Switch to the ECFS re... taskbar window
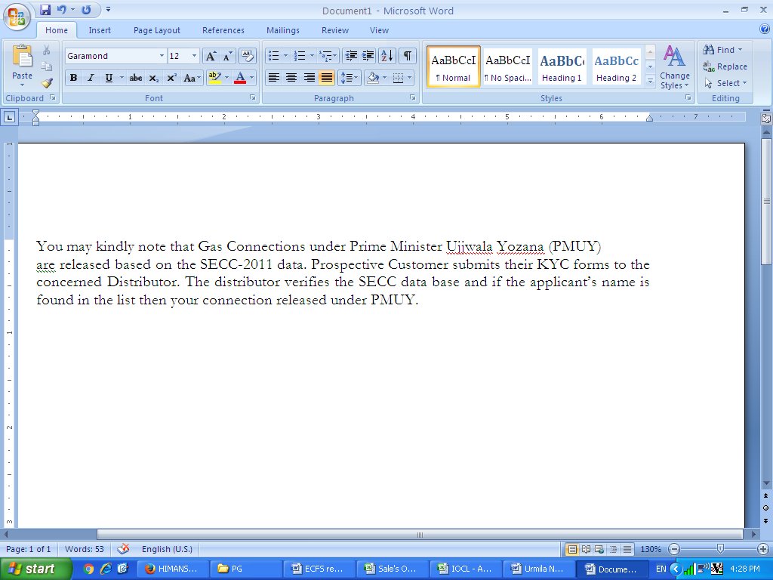 tap(319, 569)
